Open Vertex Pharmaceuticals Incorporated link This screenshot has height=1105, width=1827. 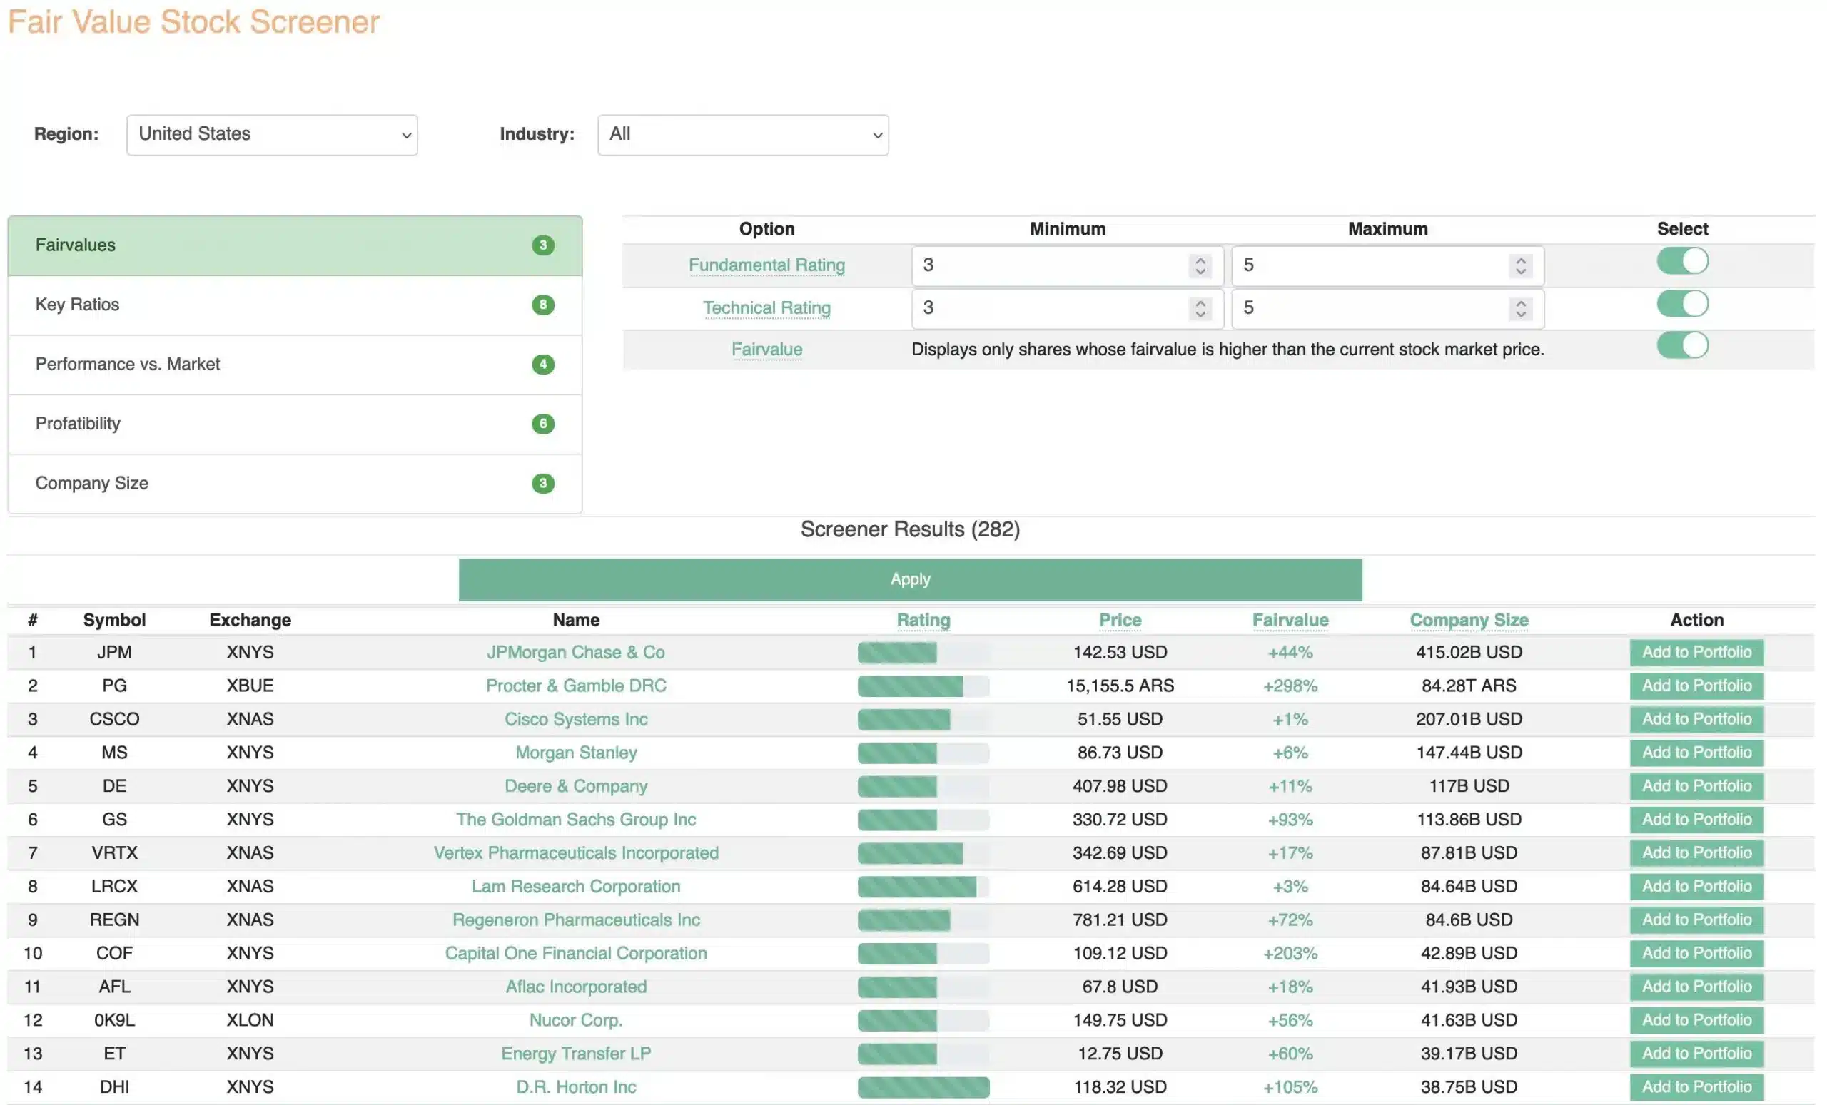click(576, 852)
